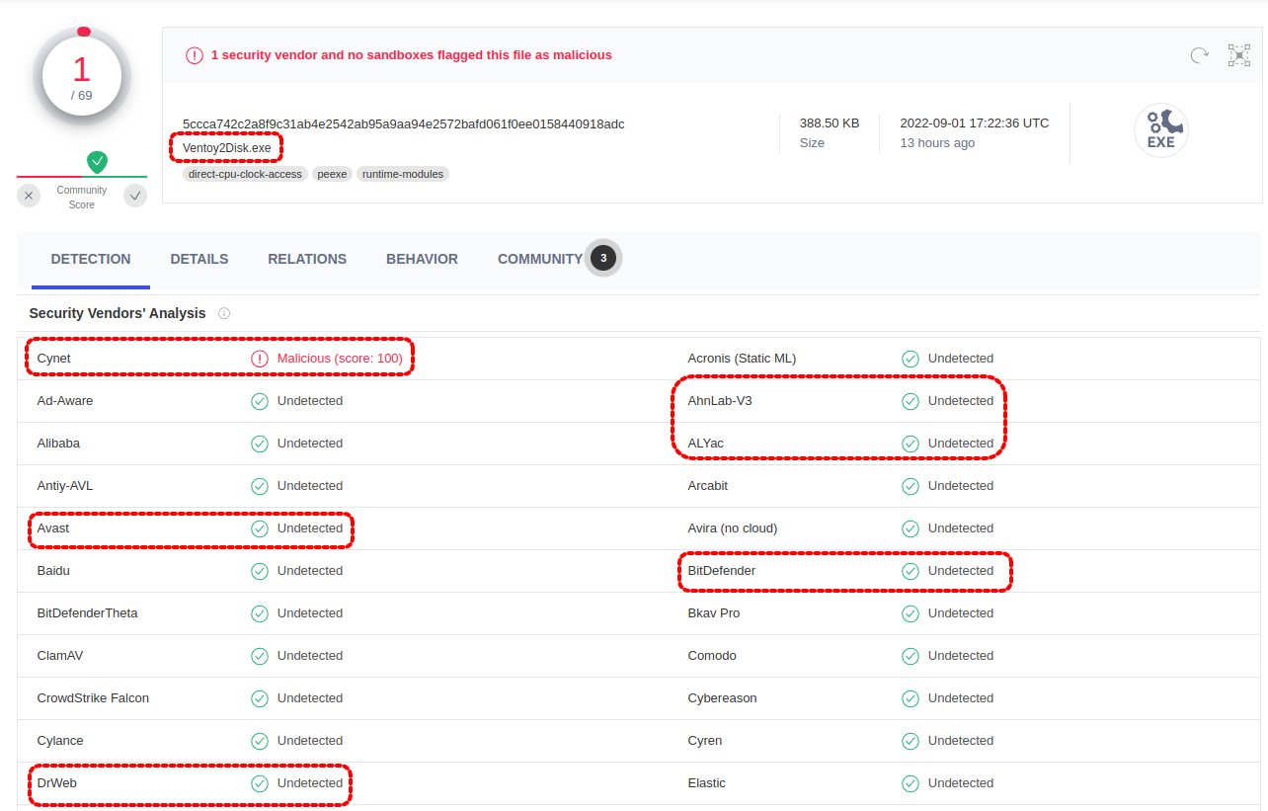
Task: Click the Cybereason vendor name
Action: [723, 698]
